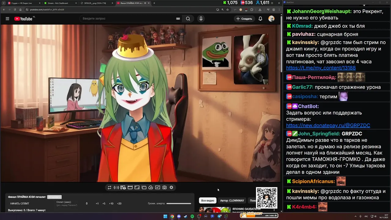Open the new.donatepay.ru link in chat
Viewport: 391px width, 220px height.
coord(328,125)
